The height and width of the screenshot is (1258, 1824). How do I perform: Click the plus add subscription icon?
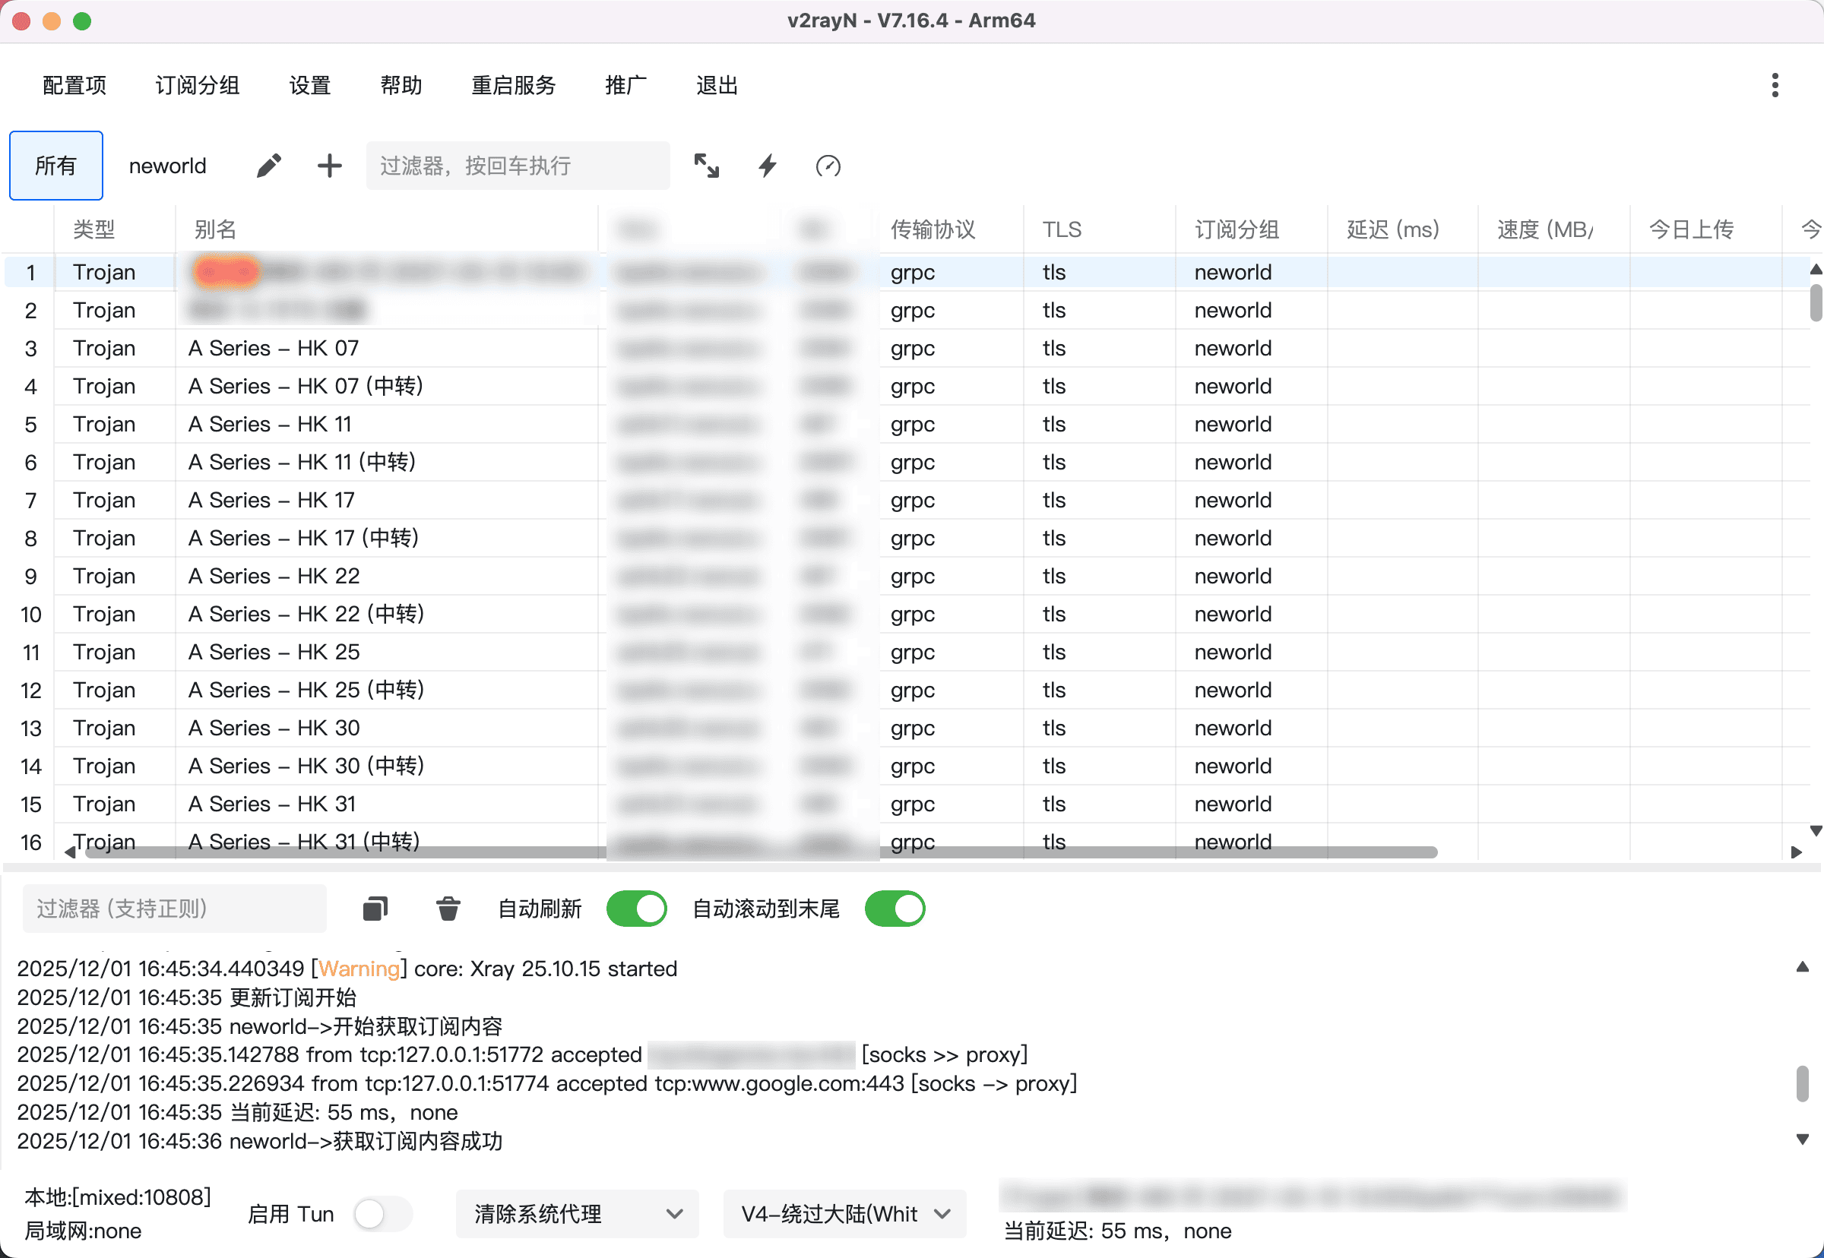coord(329,166)
